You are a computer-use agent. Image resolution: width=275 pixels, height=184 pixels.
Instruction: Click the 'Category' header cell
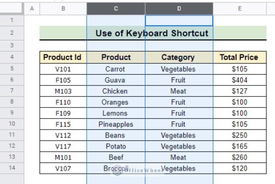click(178, 57)
